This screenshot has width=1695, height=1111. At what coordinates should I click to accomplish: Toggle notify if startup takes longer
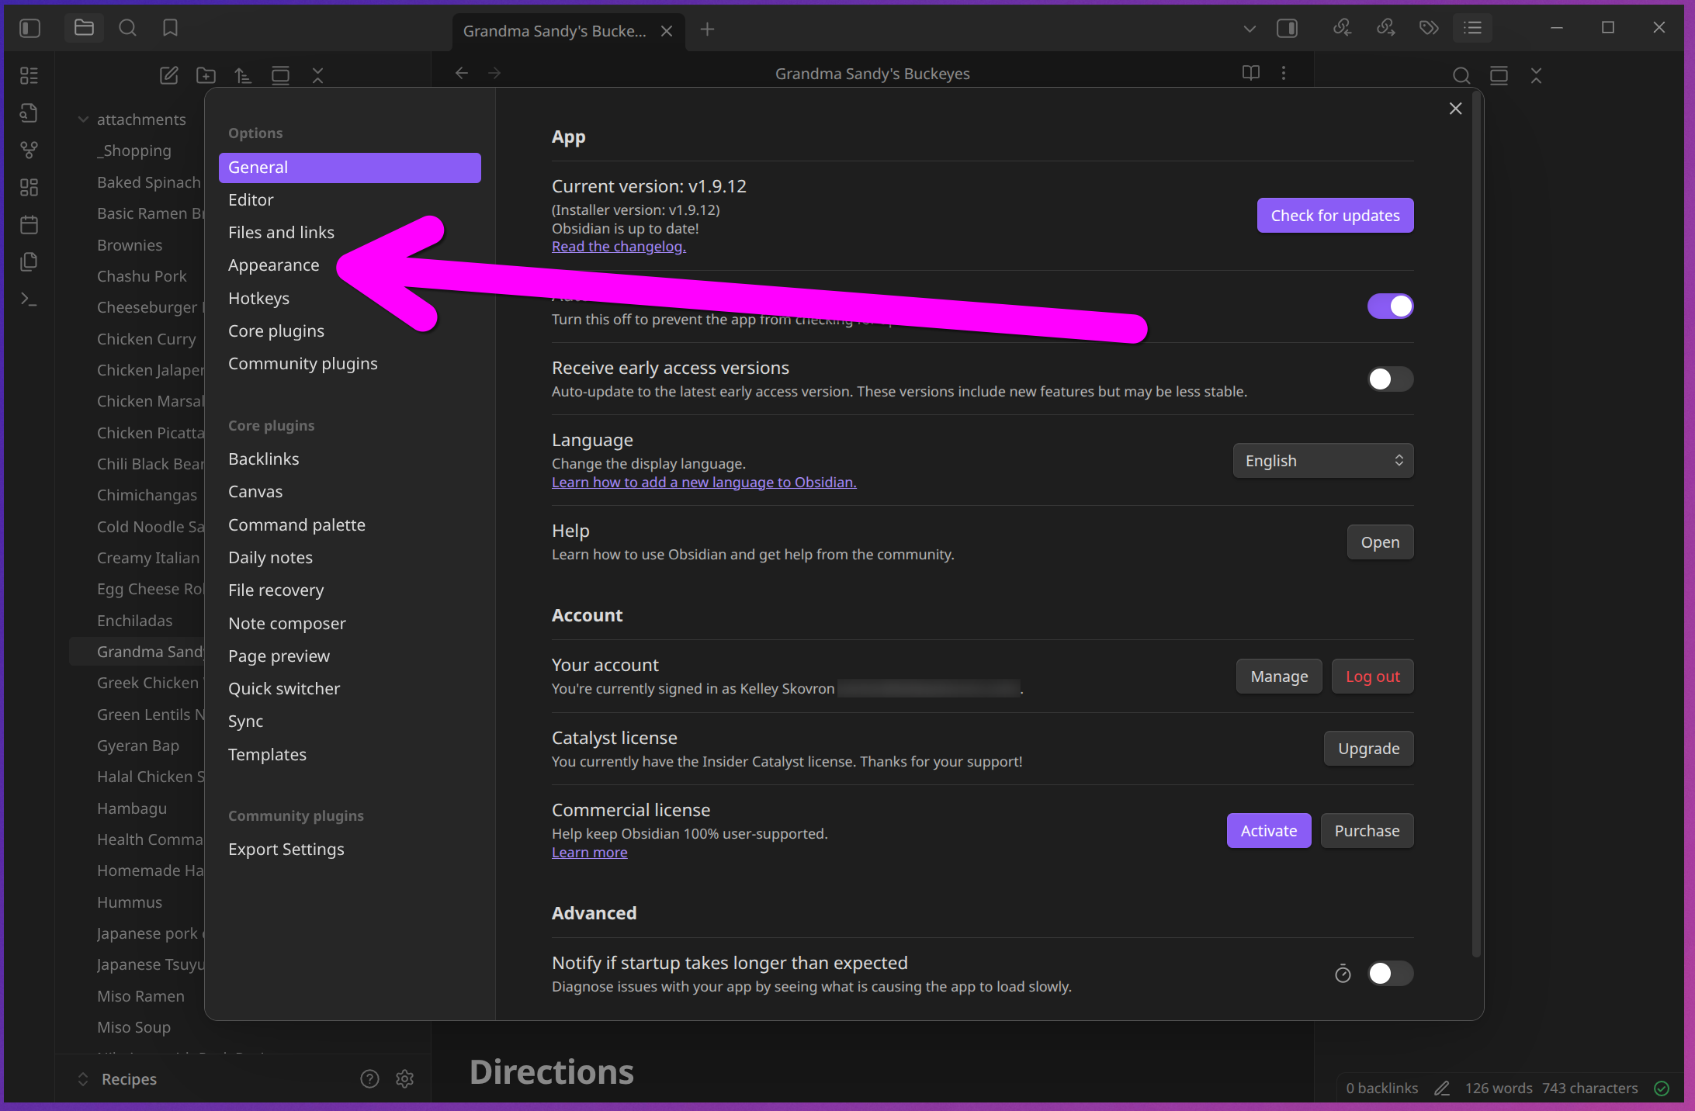(1390, 974)
